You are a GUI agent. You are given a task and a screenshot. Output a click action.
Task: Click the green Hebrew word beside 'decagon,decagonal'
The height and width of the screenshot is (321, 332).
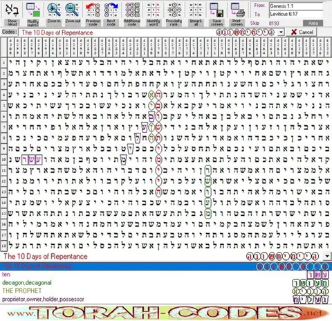[311, 283]
